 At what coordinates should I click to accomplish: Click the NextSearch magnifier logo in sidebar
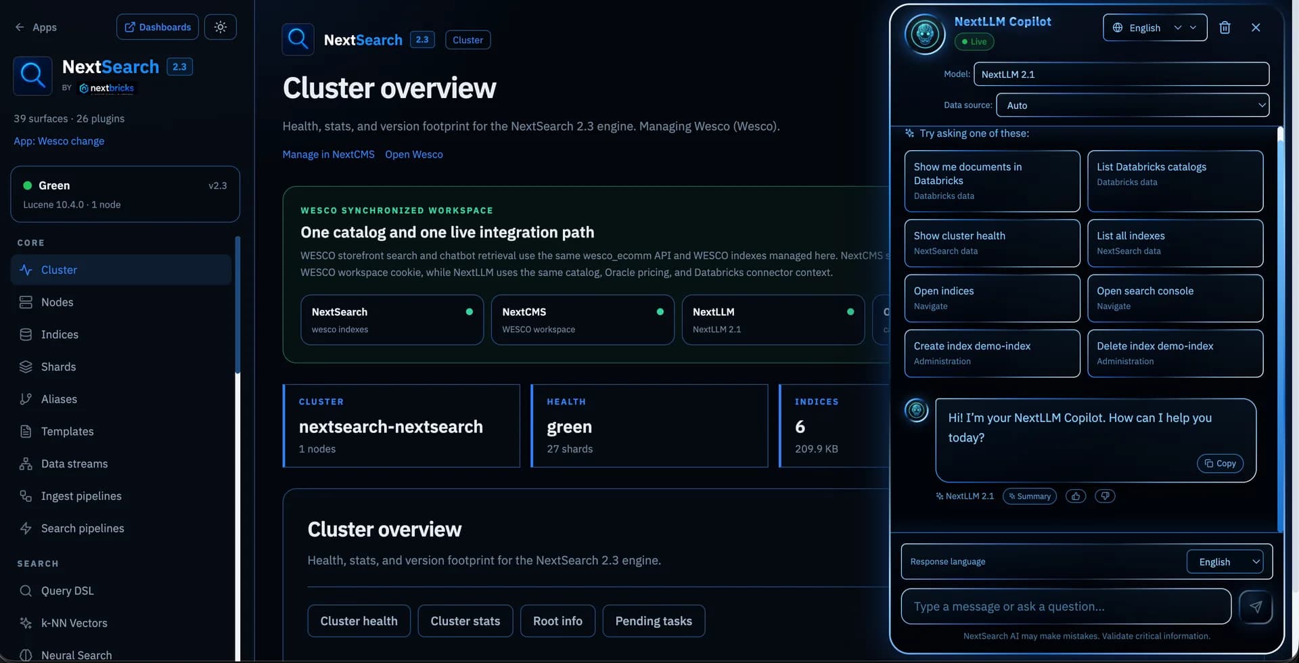(32, 76)
